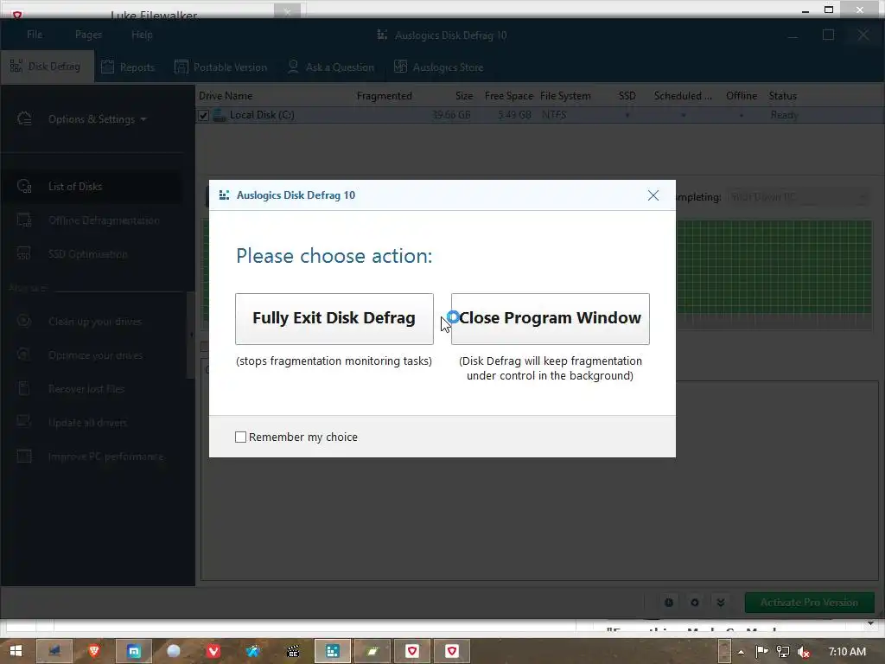Viewport: 885px width, 664px height.
Task: Open the Pages menu
Action: pyautogui.click(x=89, y=35)
